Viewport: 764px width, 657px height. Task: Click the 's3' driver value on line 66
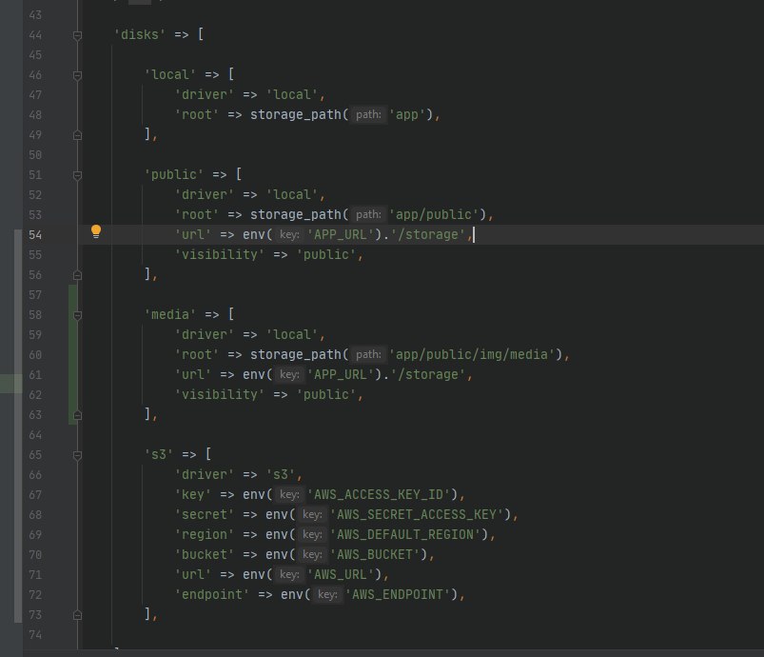click(280, 474)
